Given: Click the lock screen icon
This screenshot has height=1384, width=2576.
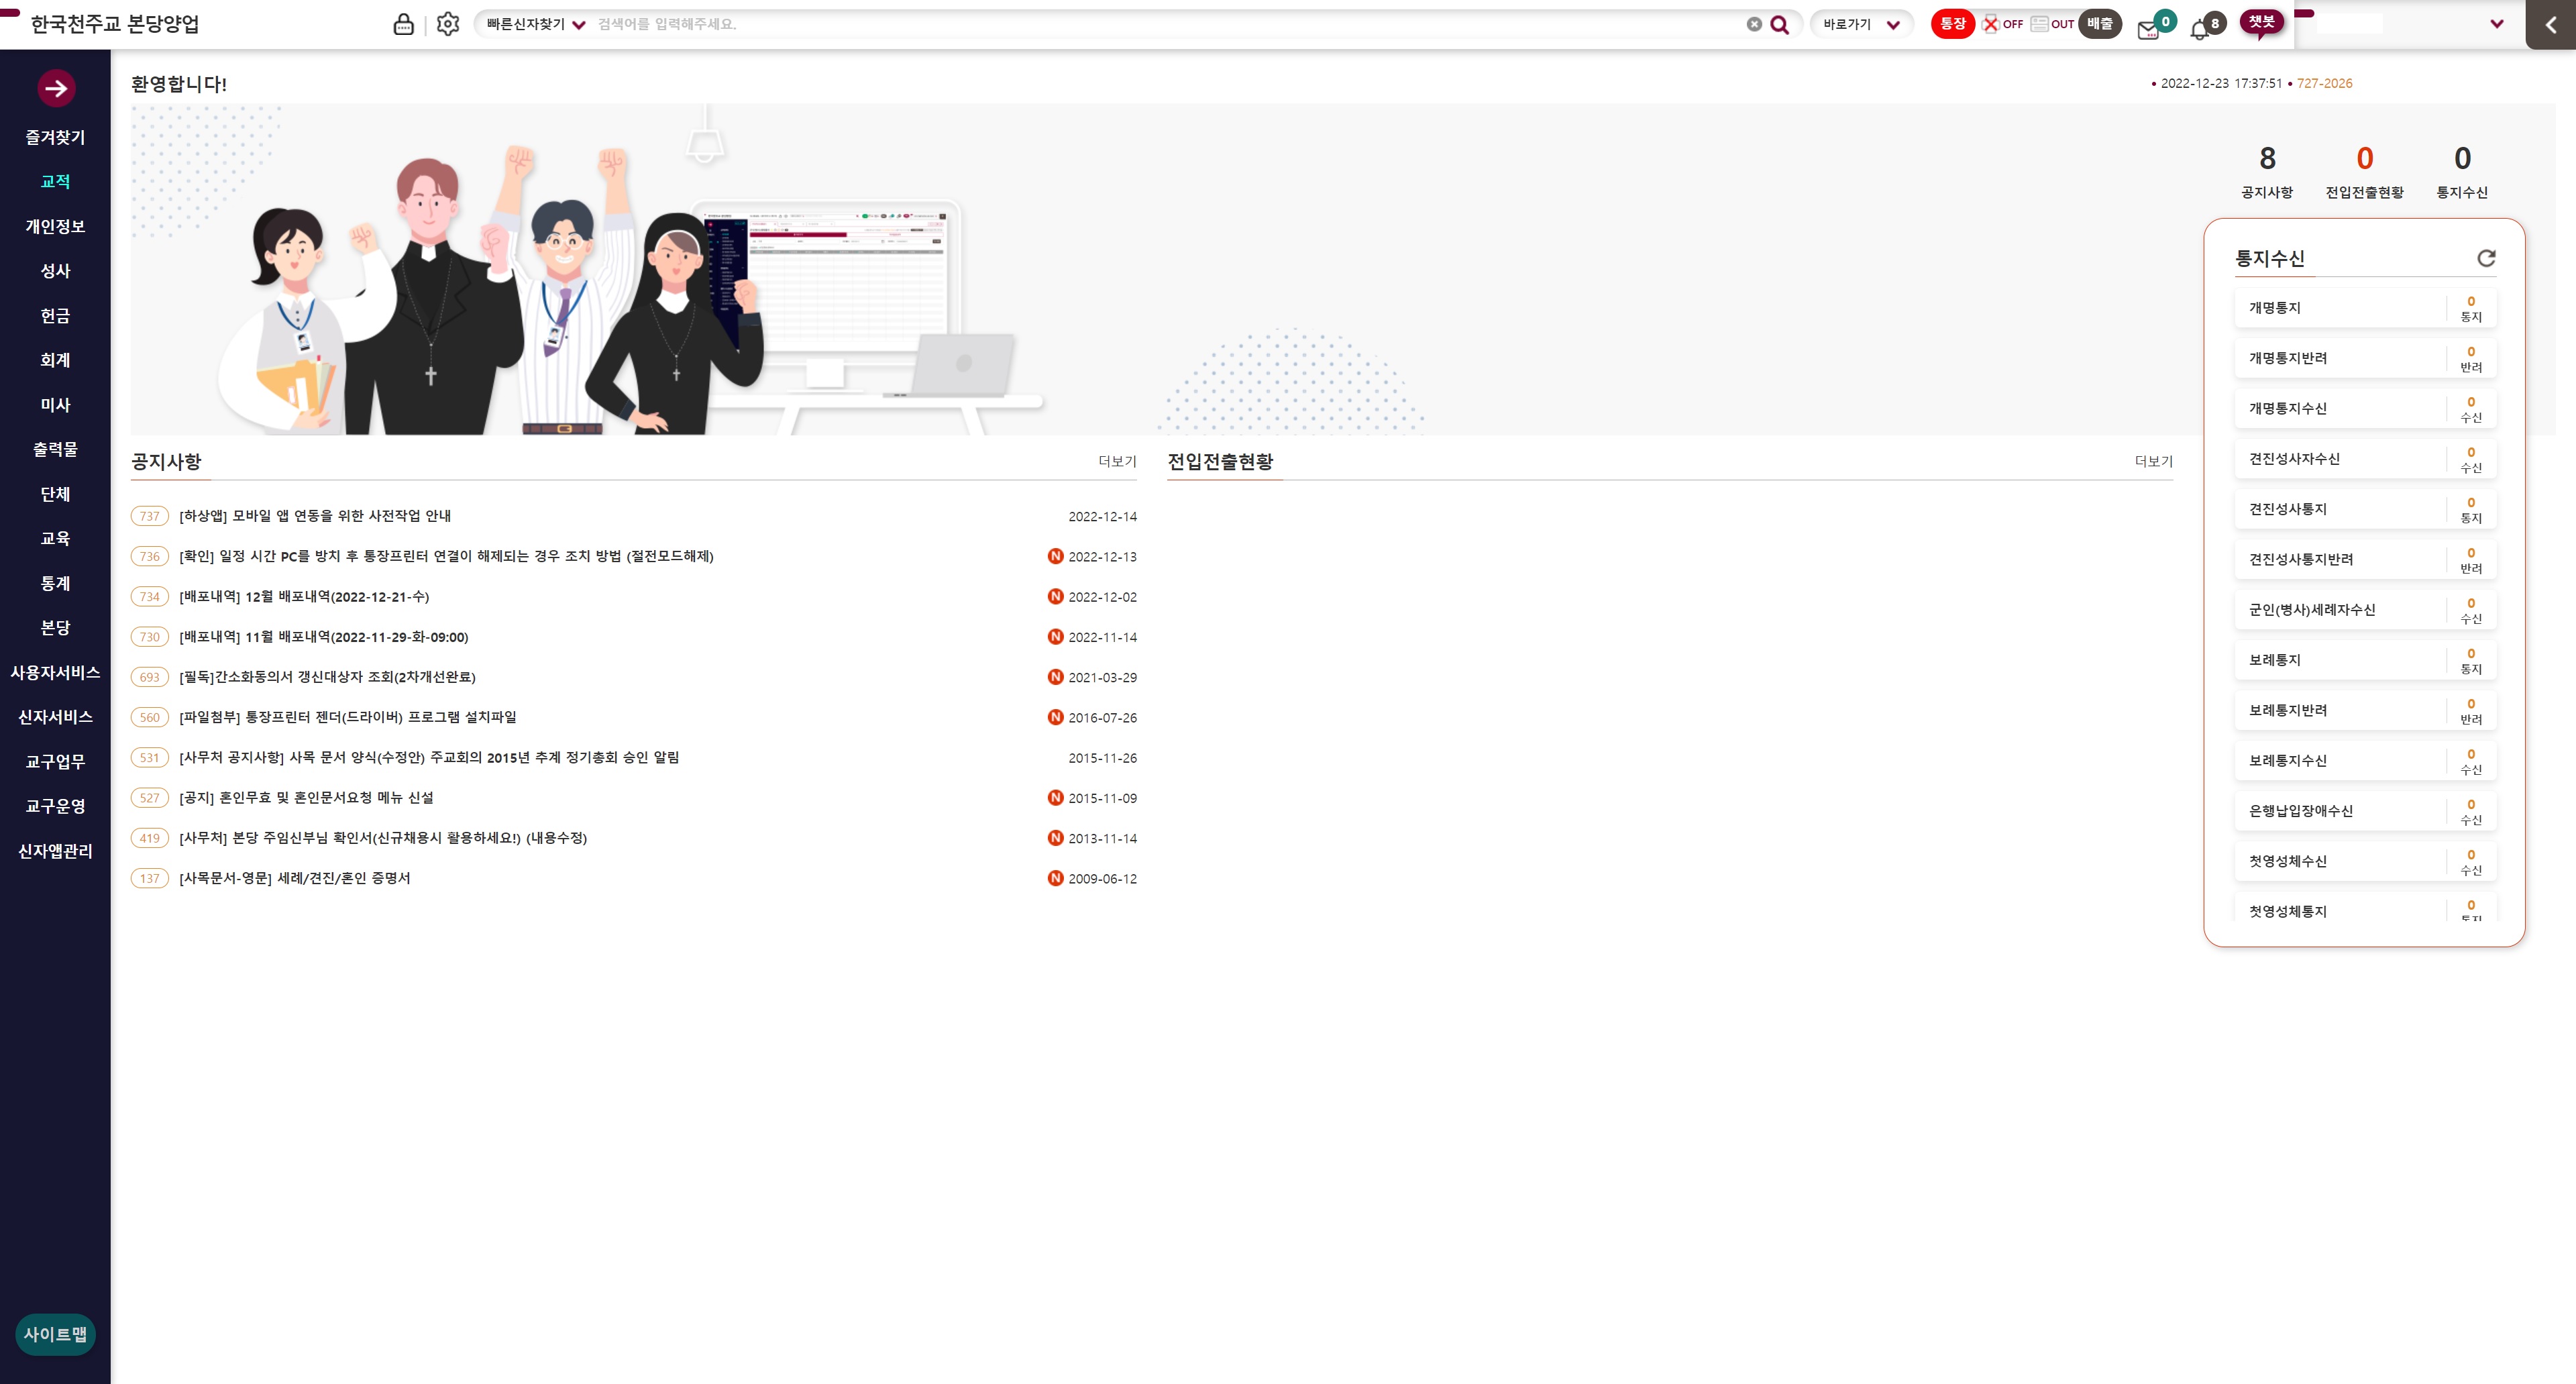Looking at the screenshot, I should [403, 24].
